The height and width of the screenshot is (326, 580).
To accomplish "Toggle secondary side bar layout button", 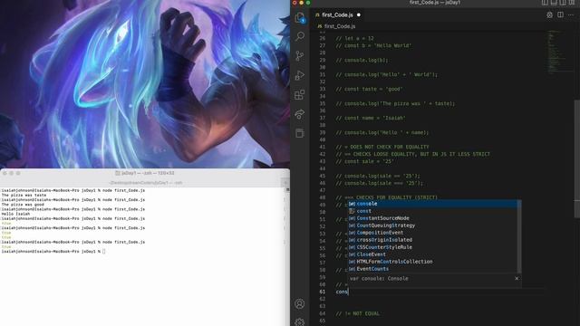I will click(x=563, y=2).
